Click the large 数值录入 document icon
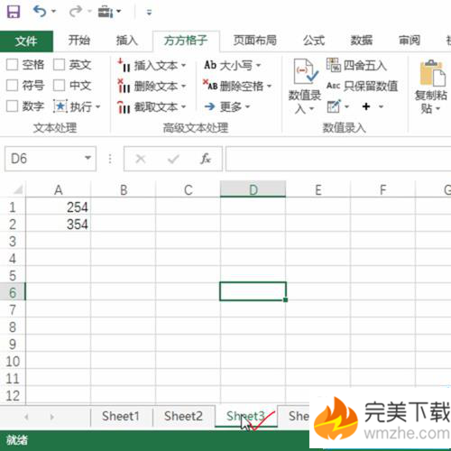451x451 pixels. [306, 71]
